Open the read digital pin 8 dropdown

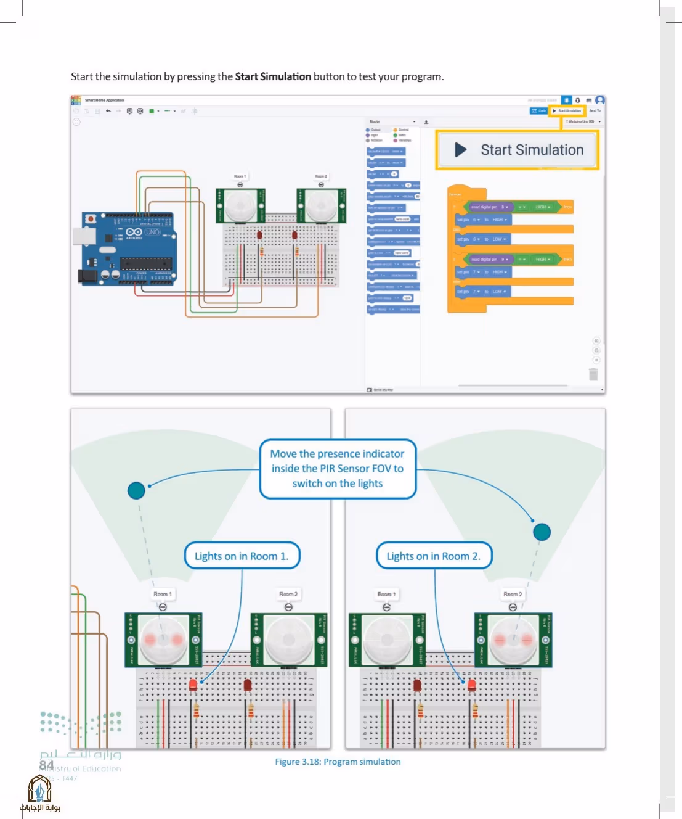505,207
